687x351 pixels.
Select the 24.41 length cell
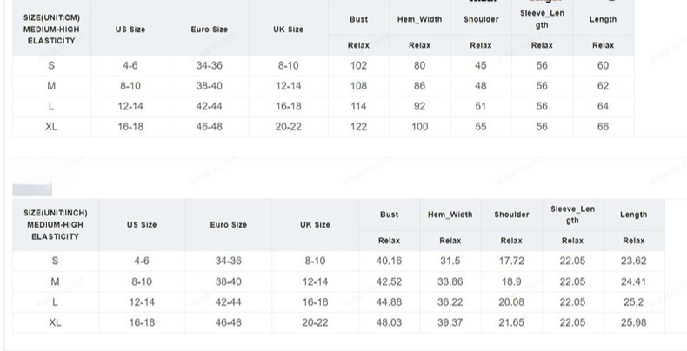(x=634, y=281)
